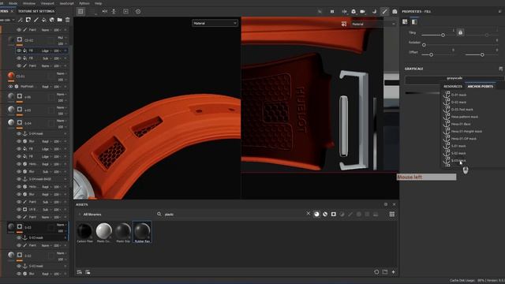Choose the S-03 mask anchor point
Image resolution: width=505 pixels, height=284 pixels.
coord(458,160)
